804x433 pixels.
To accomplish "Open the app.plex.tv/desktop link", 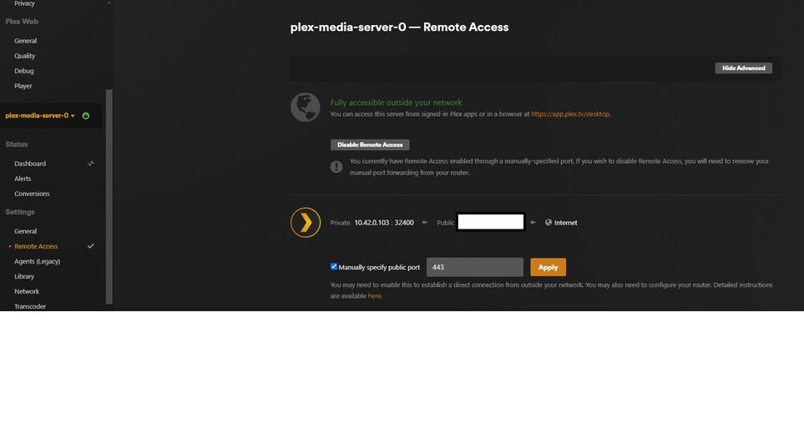I will pos(570,114).
